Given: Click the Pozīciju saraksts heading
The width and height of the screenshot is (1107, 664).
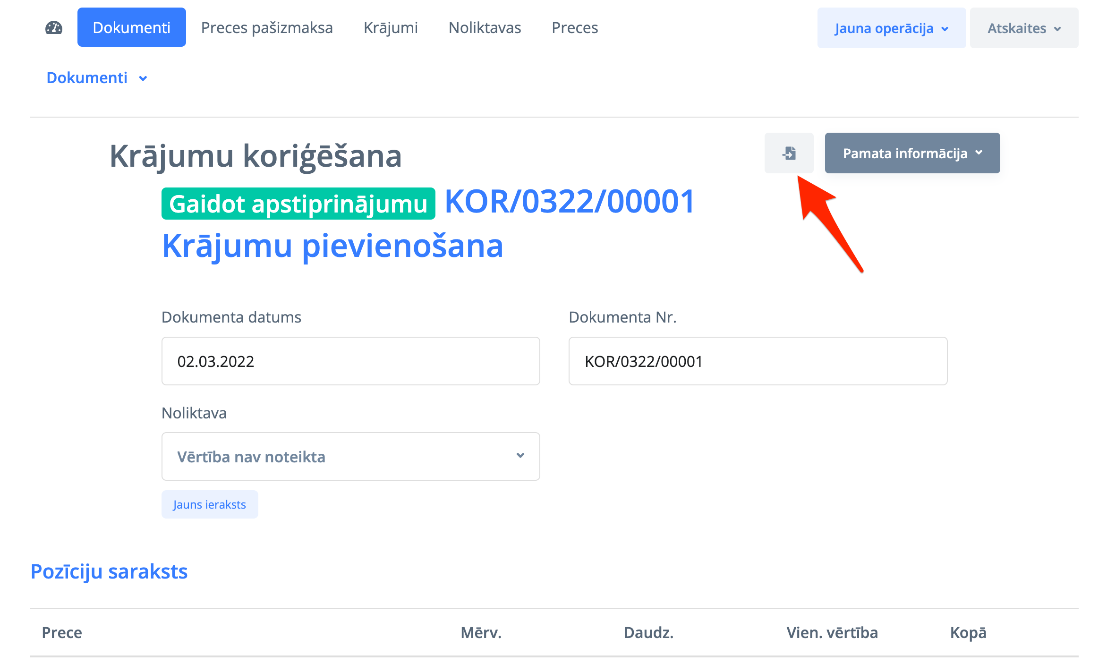Looking at the screenshot, I should [109, 571].
